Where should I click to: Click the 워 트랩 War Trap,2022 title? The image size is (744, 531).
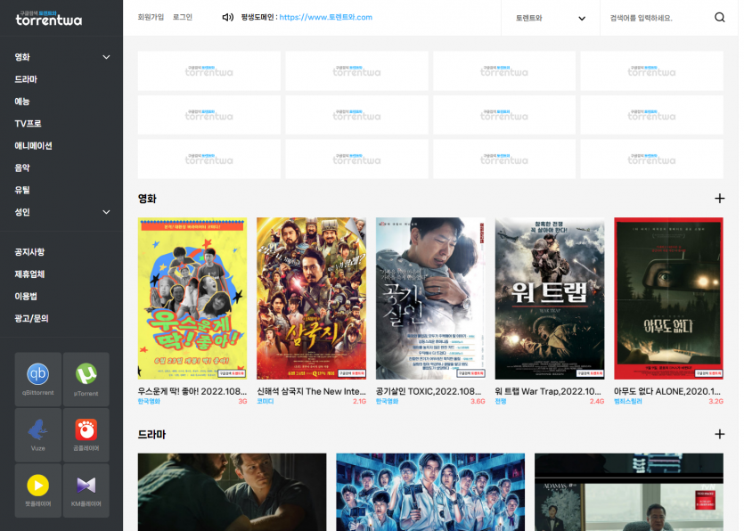tap(548, 391)
